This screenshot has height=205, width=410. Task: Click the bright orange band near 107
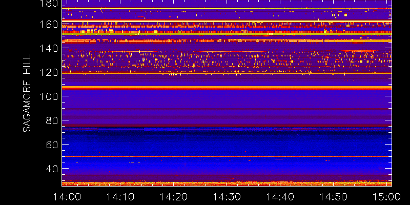click(x=227, y=88)
